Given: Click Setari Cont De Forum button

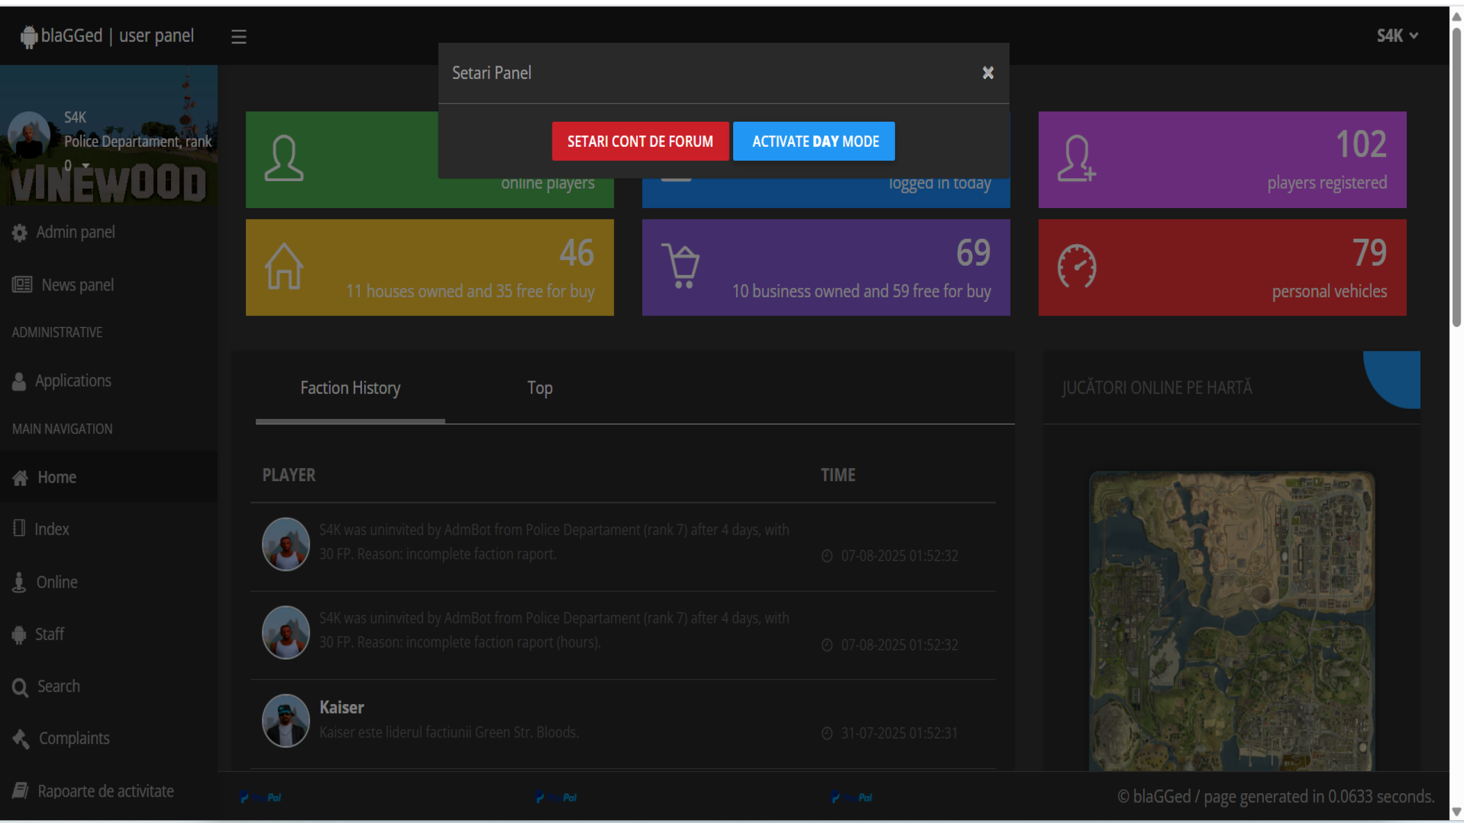Looking at the screenshot, I should click(x=640, y=141).
